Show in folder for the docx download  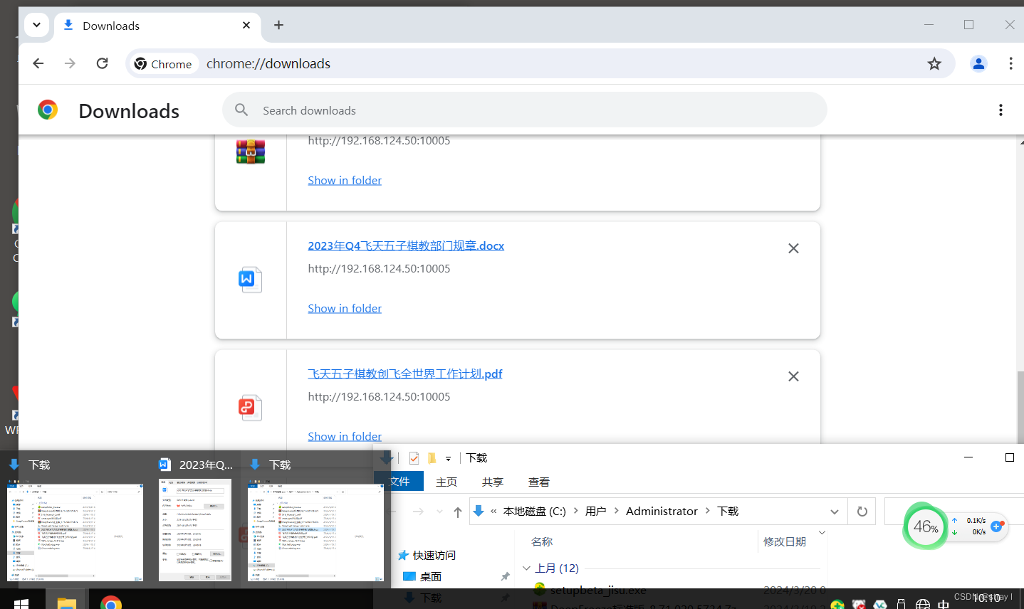coord(345,309)
